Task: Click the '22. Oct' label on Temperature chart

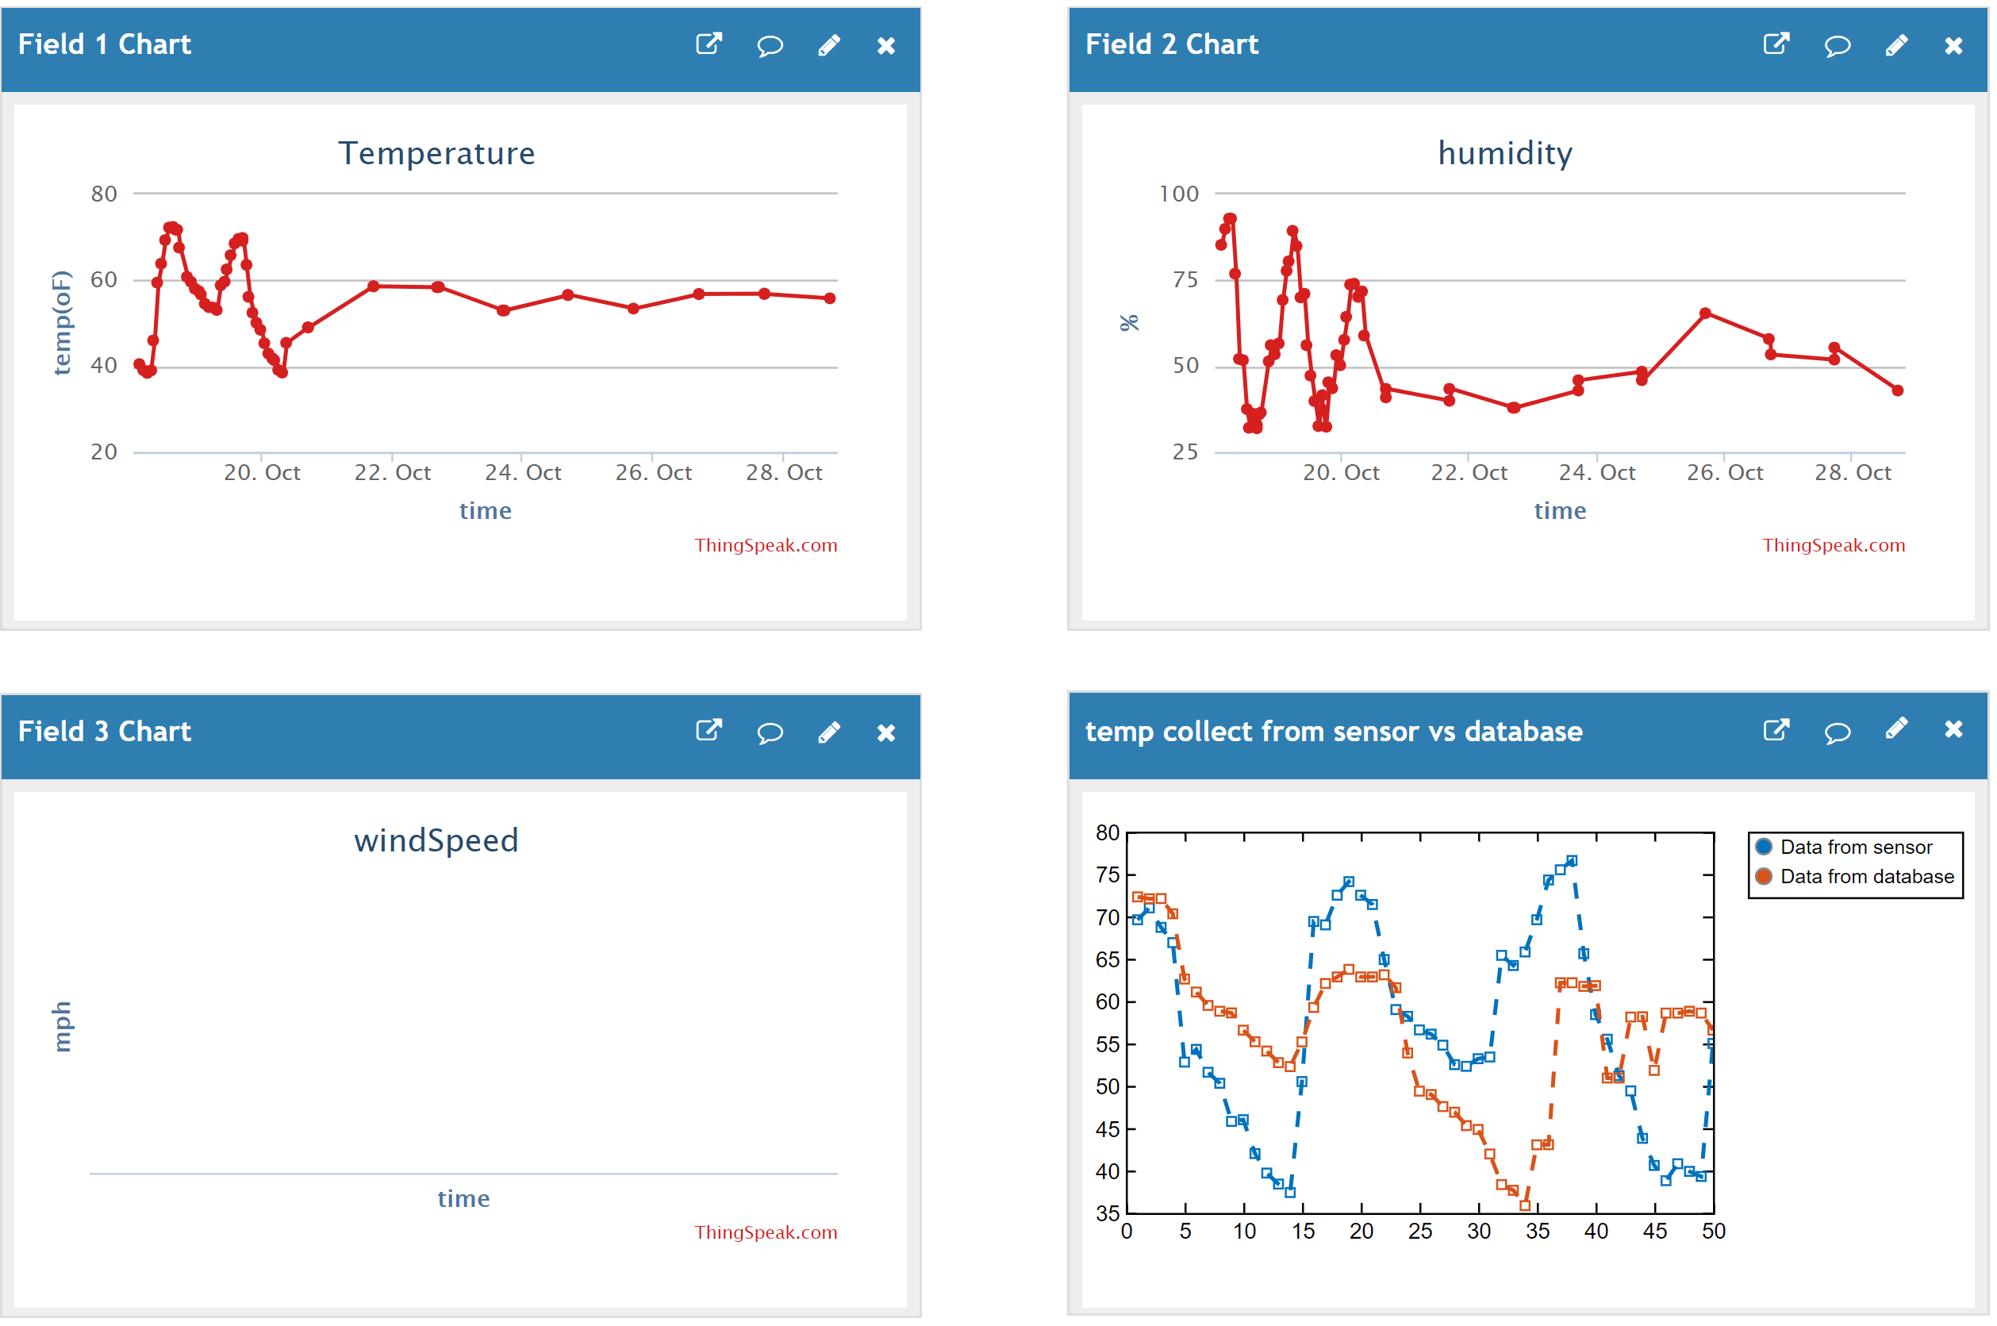Action: [392, 473]
